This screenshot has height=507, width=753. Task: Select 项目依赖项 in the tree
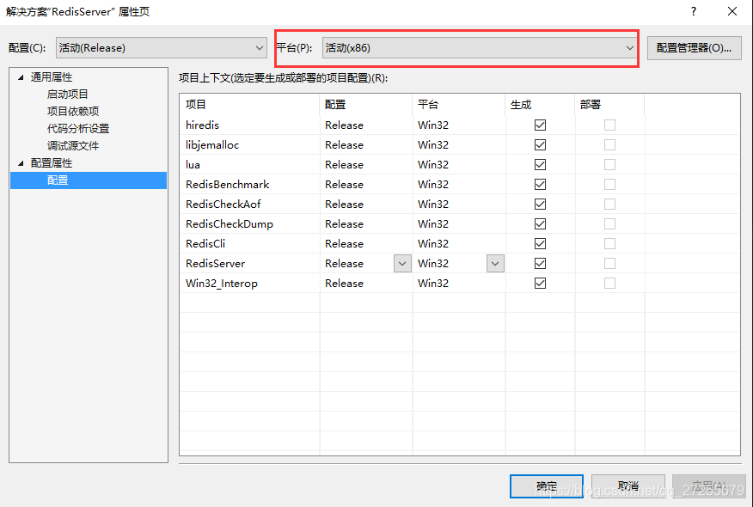click(x=73, y=112)
